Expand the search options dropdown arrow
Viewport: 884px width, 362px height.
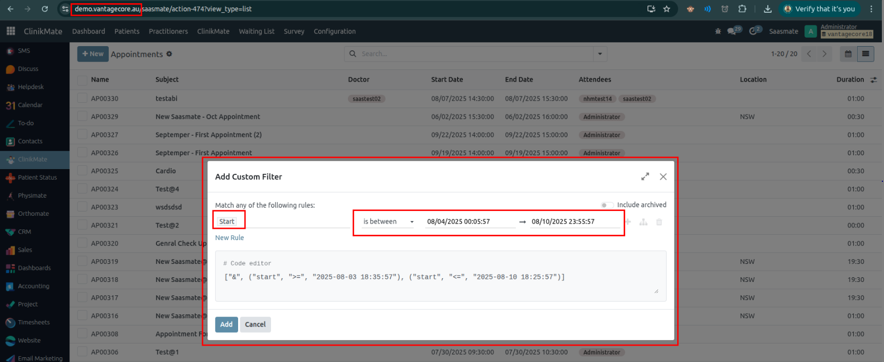[600, 54]
